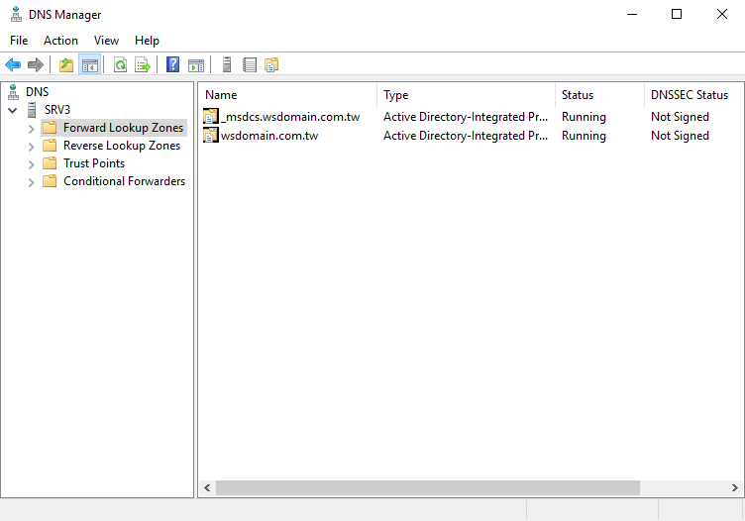745x521 pixels.
Task: Expand Reverse Lookup Zones chevron
Action: 31,147
